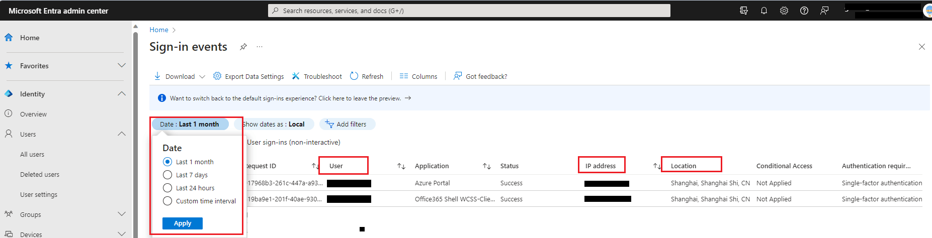The width and height of the screenshot is (932, 238).
Task: Click Microsoft Entra admin center title
Action: click(x=58, y=11)
